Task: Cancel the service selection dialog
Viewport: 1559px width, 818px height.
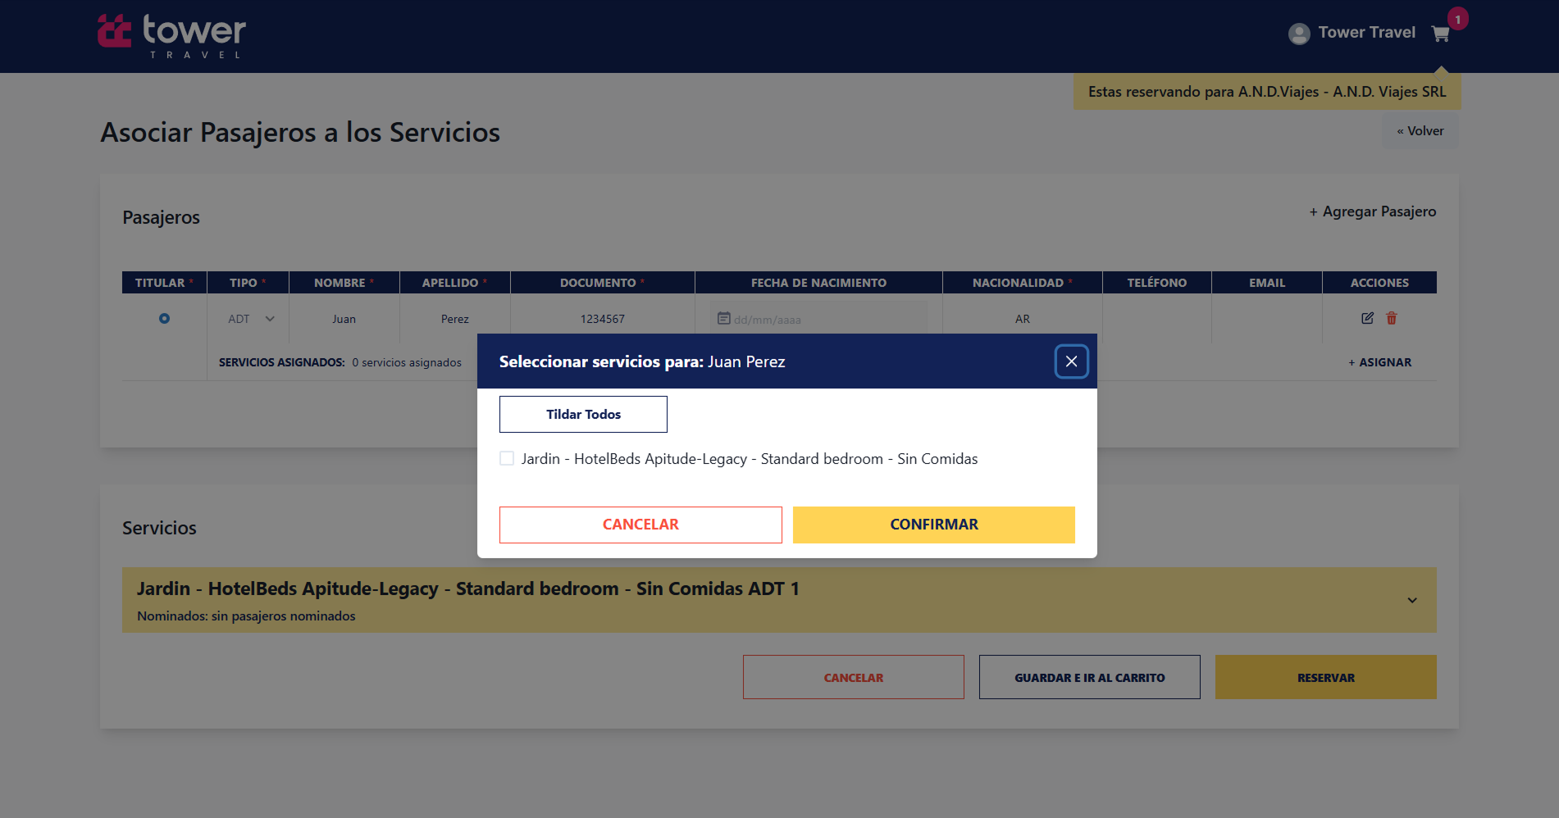Action: [640, 525]
